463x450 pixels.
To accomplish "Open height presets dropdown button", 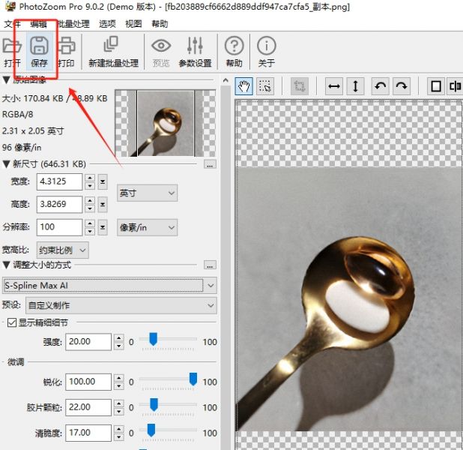I will [103, 204].
